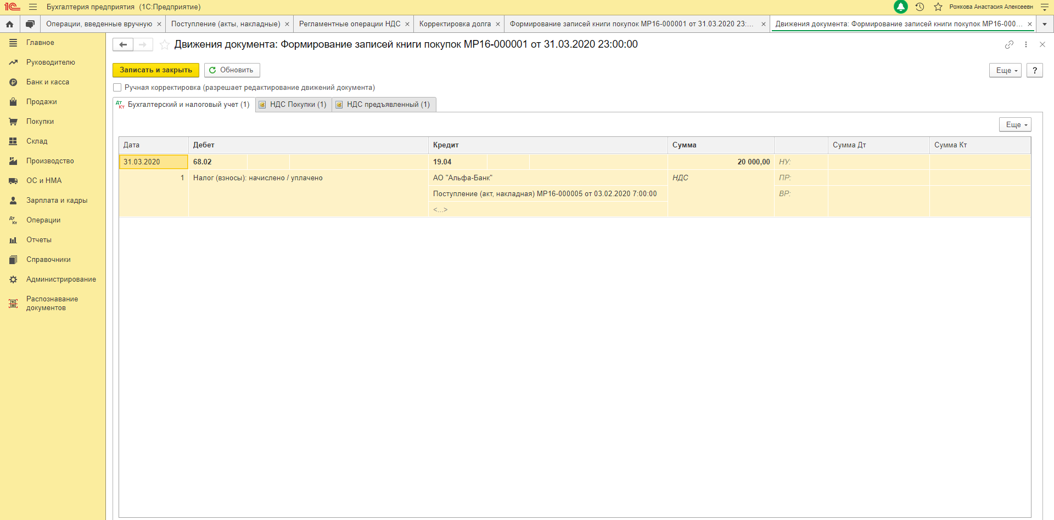Switch to НДС Покупки tab
Viewport: 1054px width, 520px height.
tap(293, 105)
